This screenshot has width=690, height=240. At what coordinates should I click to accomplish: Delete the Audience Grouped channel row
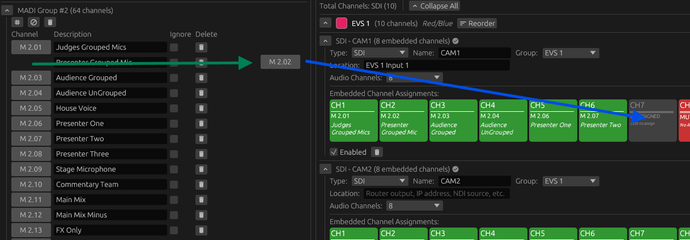(201, 77)
